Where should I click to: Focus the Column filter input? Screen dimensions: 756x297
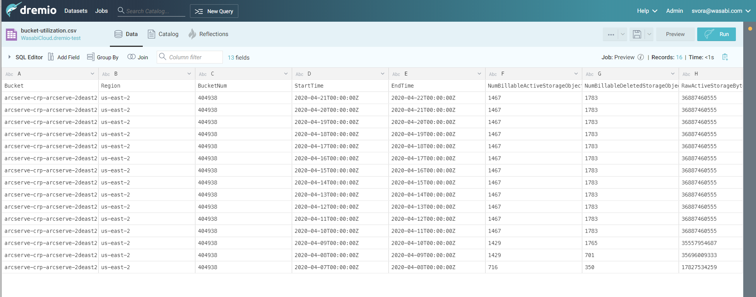click(190, 57)
